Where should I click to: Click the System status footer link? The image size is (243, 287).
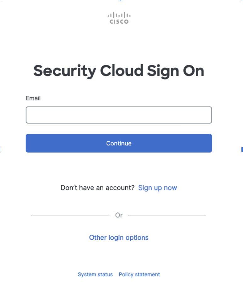coord(95,274)
